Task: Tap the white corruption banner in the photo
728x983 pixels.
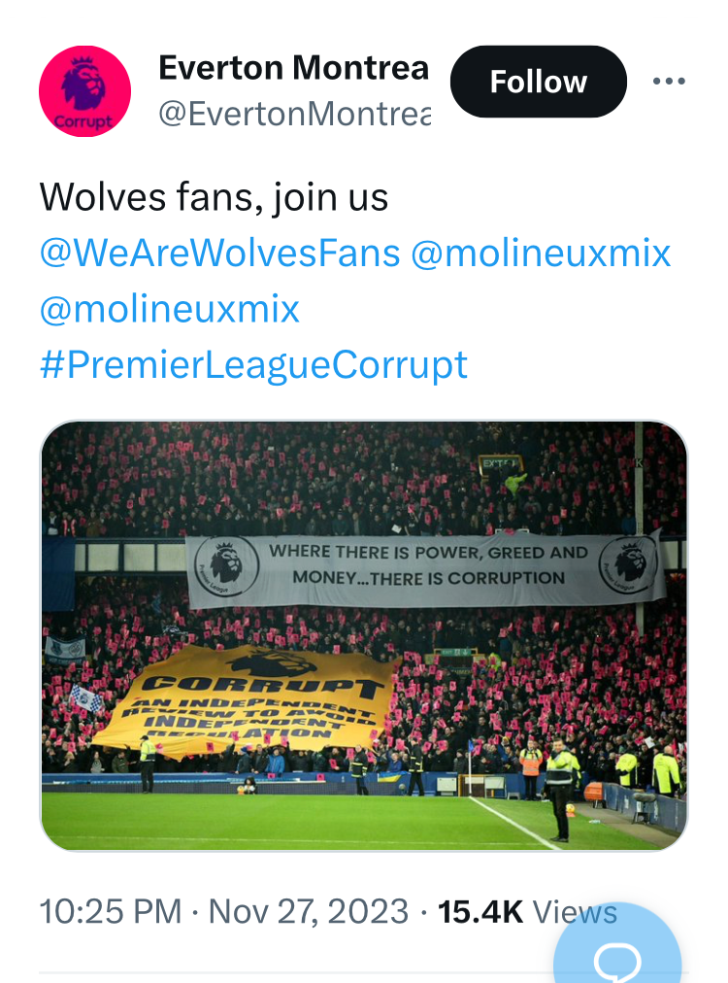Action: 426,569
